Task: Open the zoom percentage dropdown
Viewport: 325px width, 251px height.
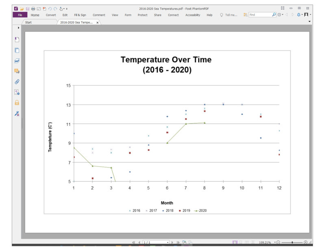Action: click(x=275, y=242)
